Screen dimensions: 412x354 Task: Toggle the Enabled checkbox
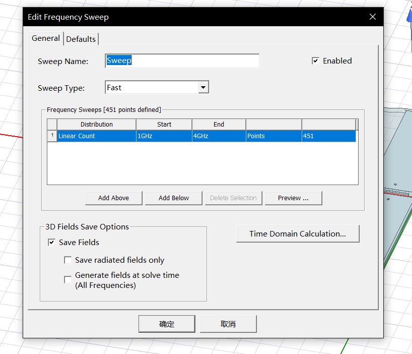(315, 61)
